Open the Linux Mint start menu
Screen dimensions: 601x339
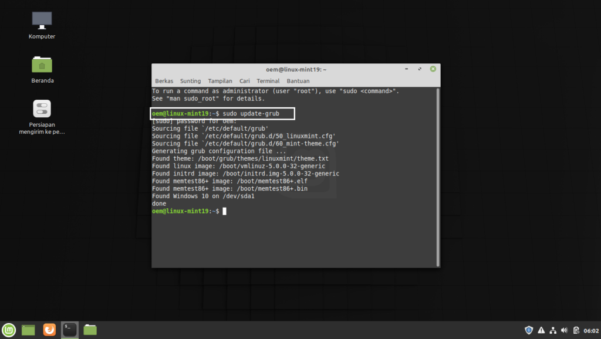click(x=9, y=330)
